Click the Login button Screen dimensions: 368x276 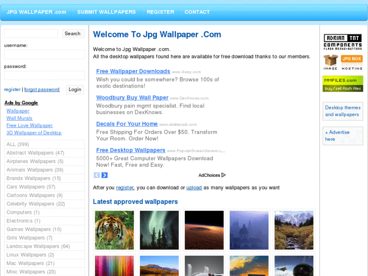tap(75, 90)
